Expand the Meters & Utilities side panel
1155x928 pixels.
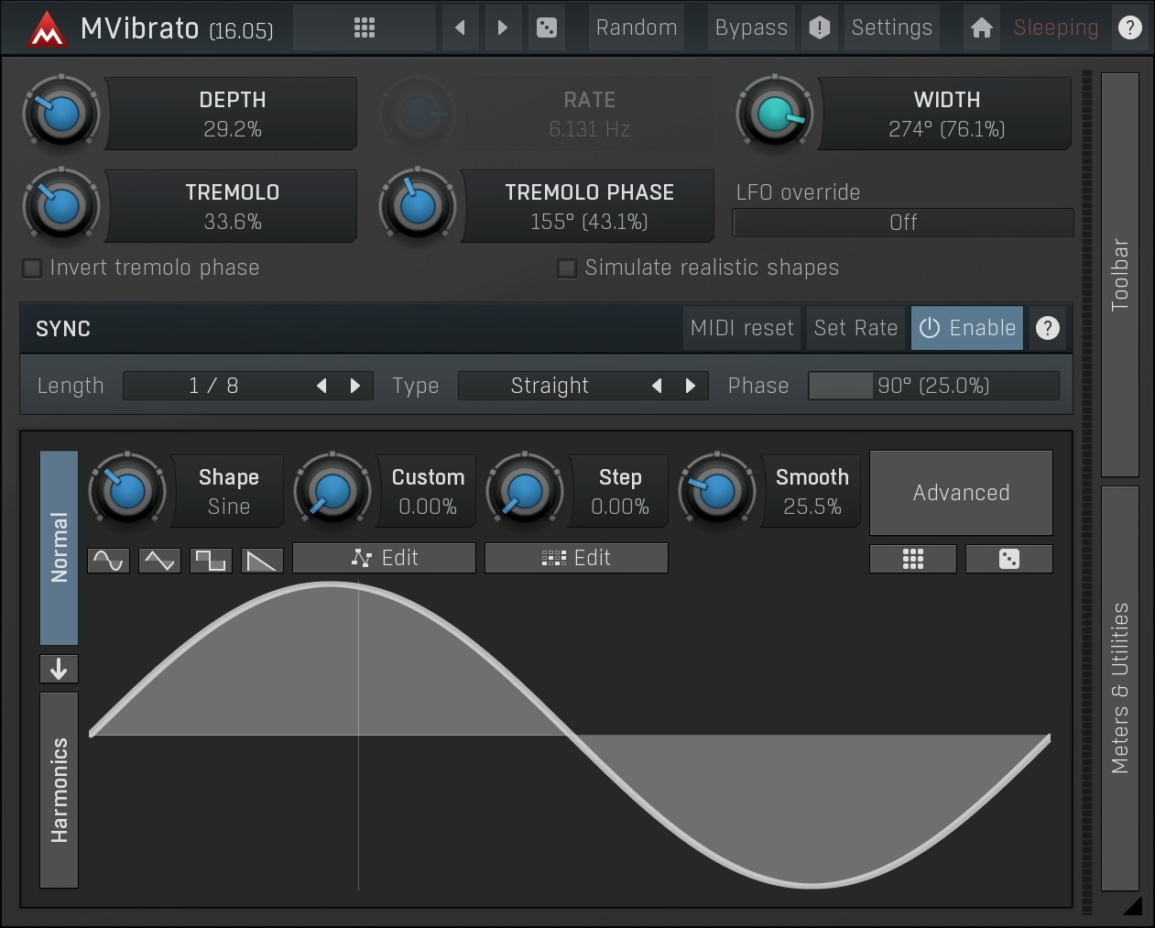coord(1119,688)
